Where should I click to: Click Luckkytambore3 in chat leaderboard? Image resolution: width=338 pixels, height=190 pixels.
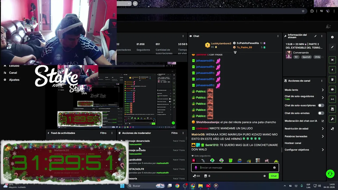221,44
